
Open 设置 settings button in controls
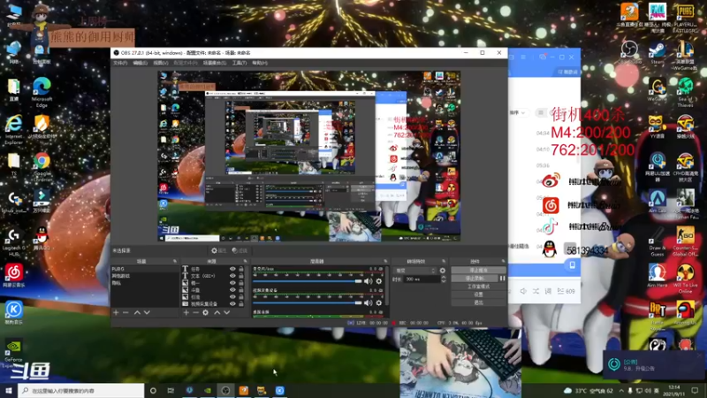point(478,295)
